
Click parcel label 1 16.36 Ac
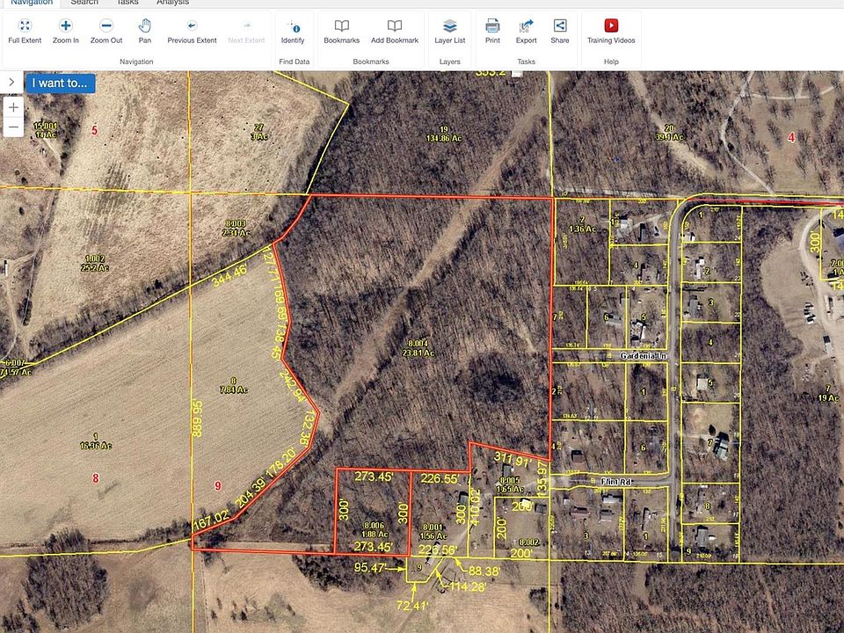coord(96,440)
